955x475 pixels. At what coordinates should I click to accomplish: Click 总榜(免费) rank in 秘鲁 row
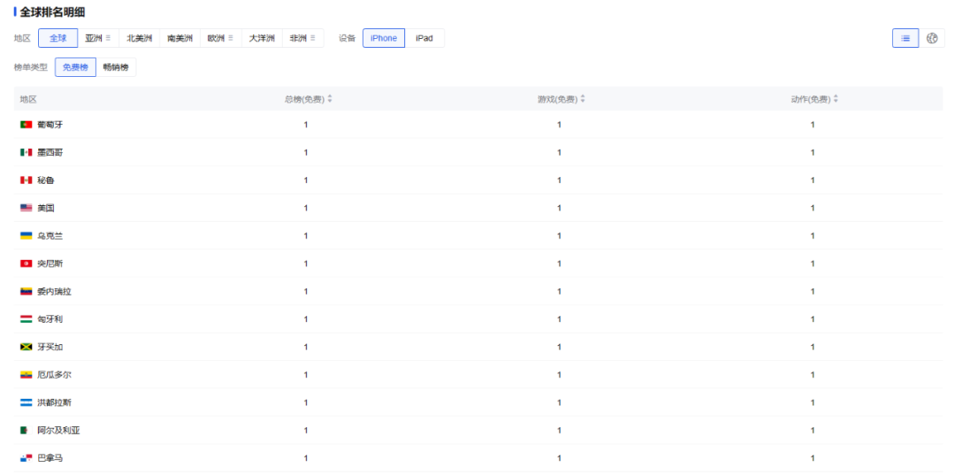click(x=306, y=180)
